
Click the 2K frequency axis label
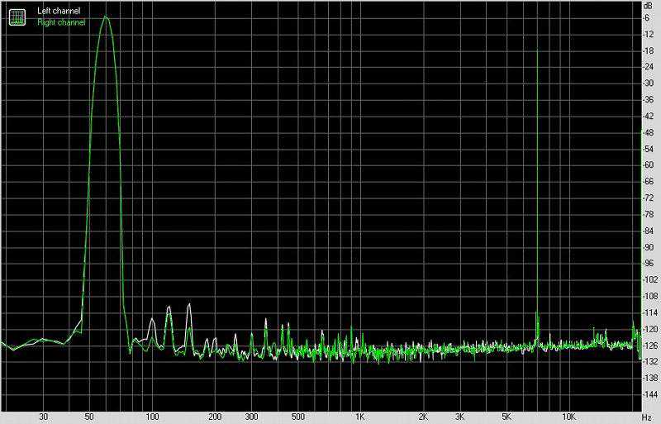[422, 417]
